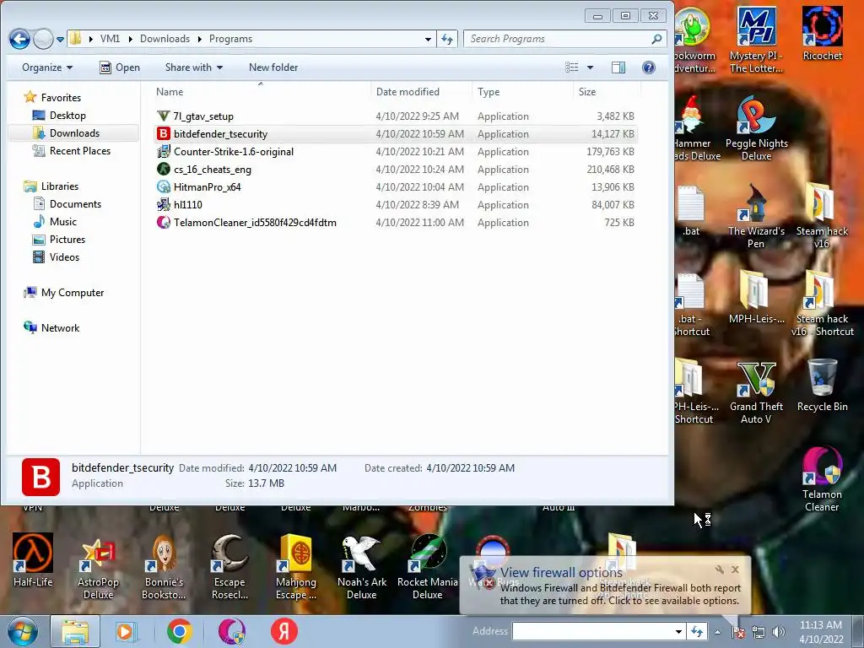The width and height of the screenshot is (864, 648).
Task: Open Rocket Mania Deluxe desktop icon
Action: (x=428, y=568)
